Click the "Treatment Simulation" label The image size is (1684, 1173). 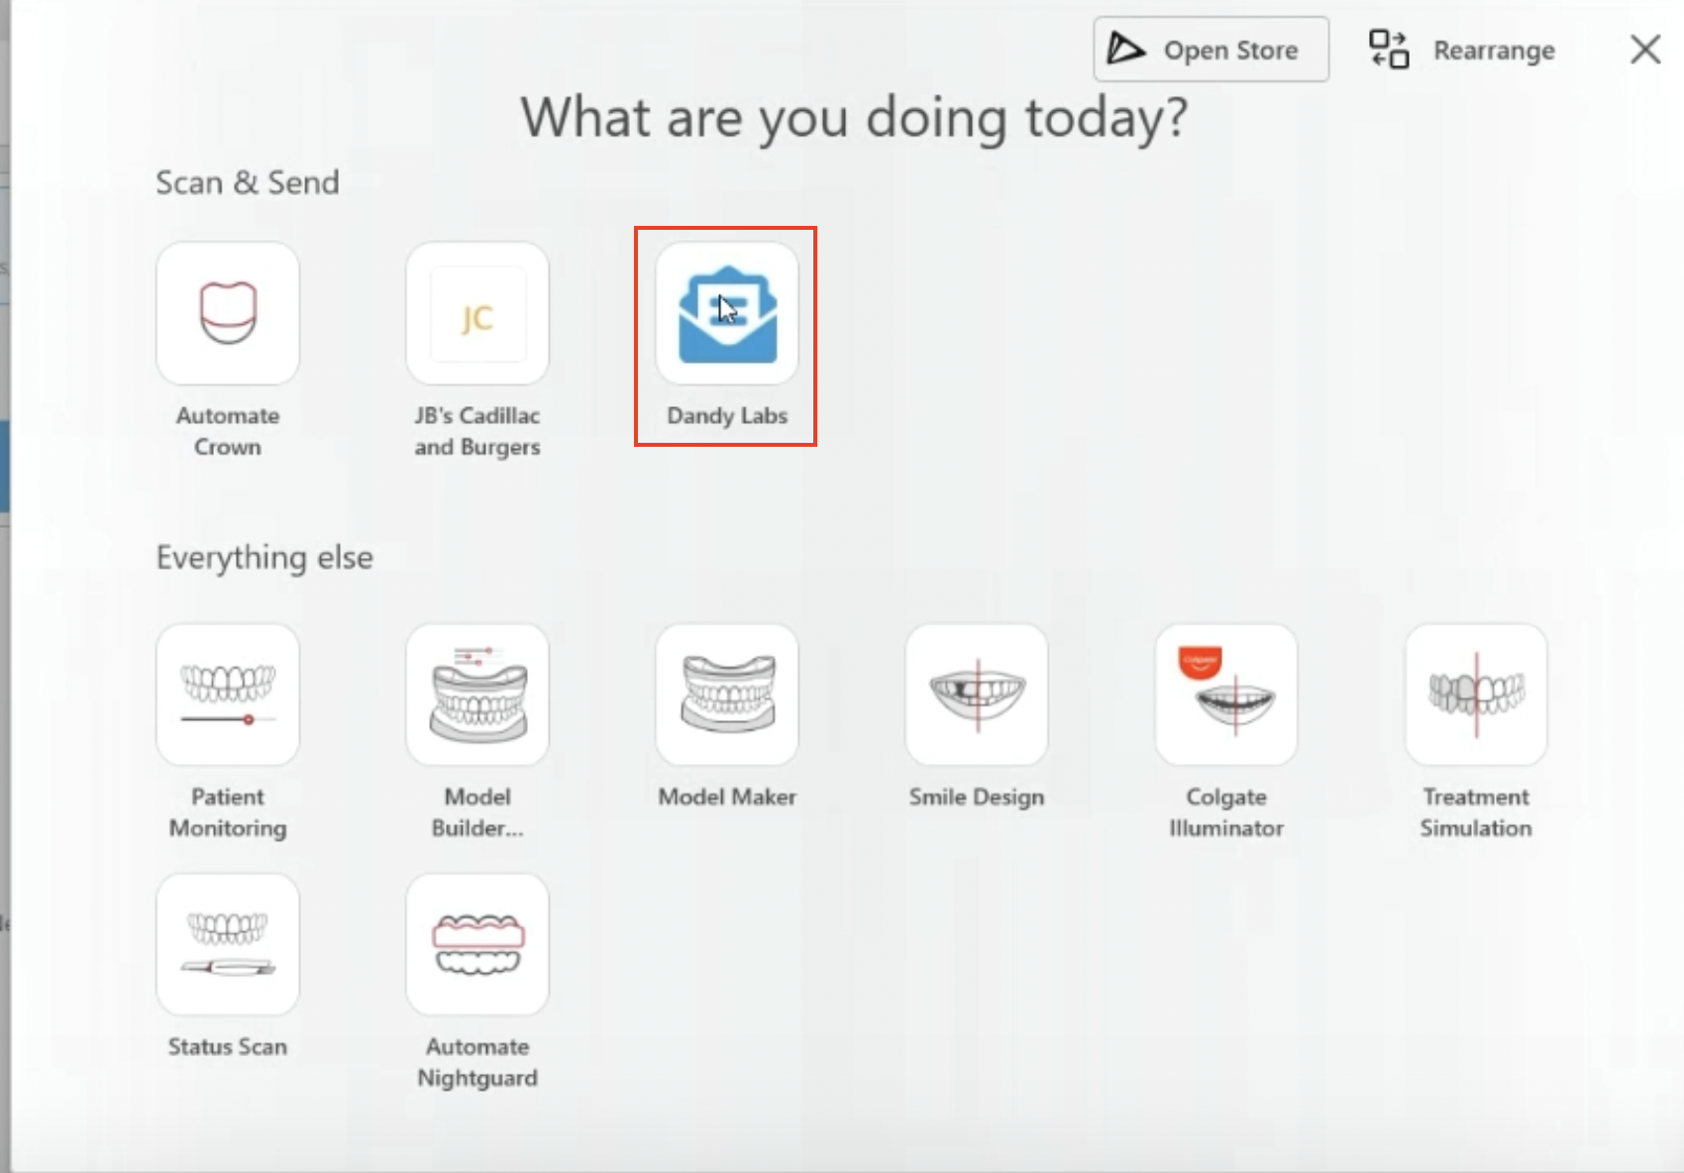[1476, 812]
